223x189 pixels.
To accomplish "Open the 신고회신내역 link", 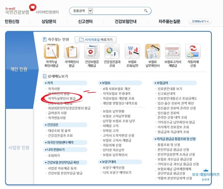I will pos(166,93).
